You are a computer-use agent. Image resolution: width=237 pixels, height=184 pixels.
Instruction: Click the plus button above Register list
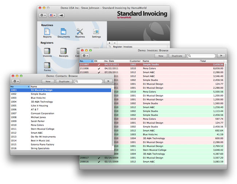pos(110,43)
